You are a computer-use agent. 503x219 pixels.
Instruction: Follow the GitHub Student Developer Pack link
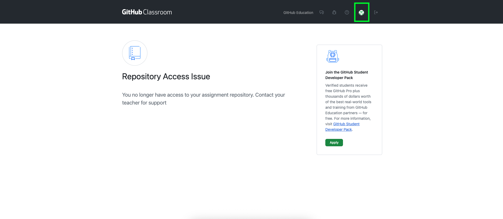[x=346, y=124]
